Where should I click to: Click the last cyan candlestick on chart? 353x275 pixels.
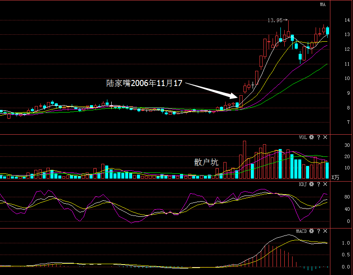coord(327,30)
